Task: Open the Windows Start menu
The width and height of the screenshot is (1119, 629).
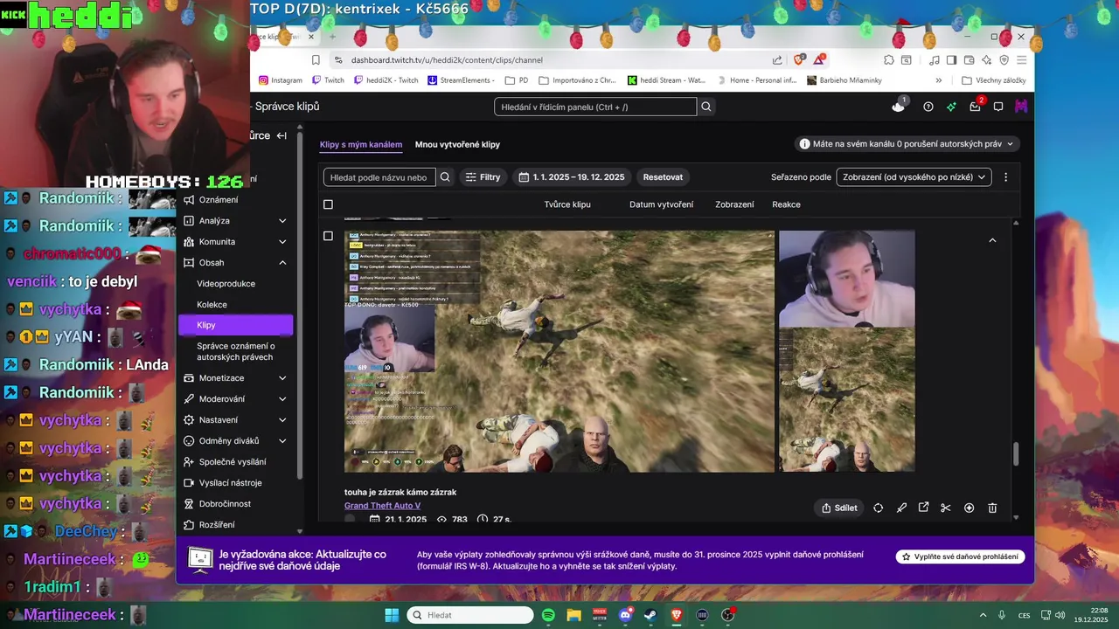Action: [392, 615]
